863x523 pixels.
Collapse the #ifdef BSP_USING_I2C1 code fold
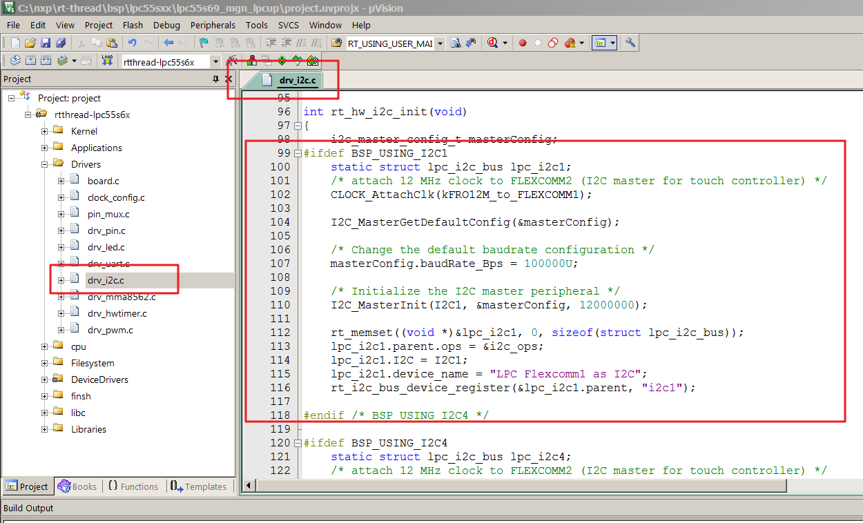click(x=298, y=153)
